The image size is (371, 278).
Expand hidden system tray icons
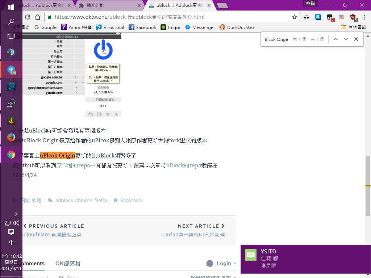(16, 214)
